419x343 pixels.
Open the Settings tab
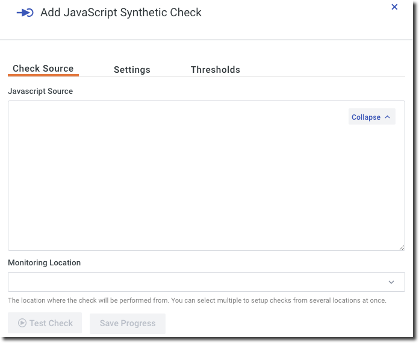[132, 70]
